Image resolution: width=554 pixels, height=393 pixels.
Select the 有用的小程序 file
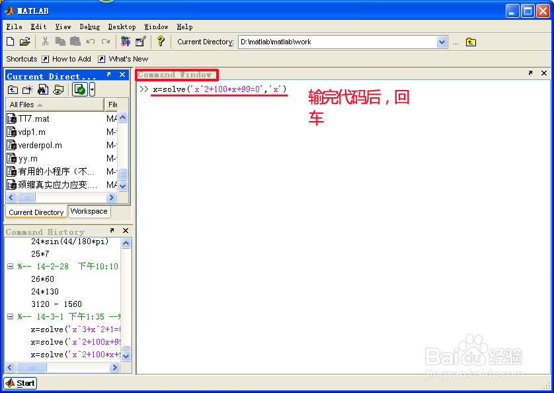point(57,172)
